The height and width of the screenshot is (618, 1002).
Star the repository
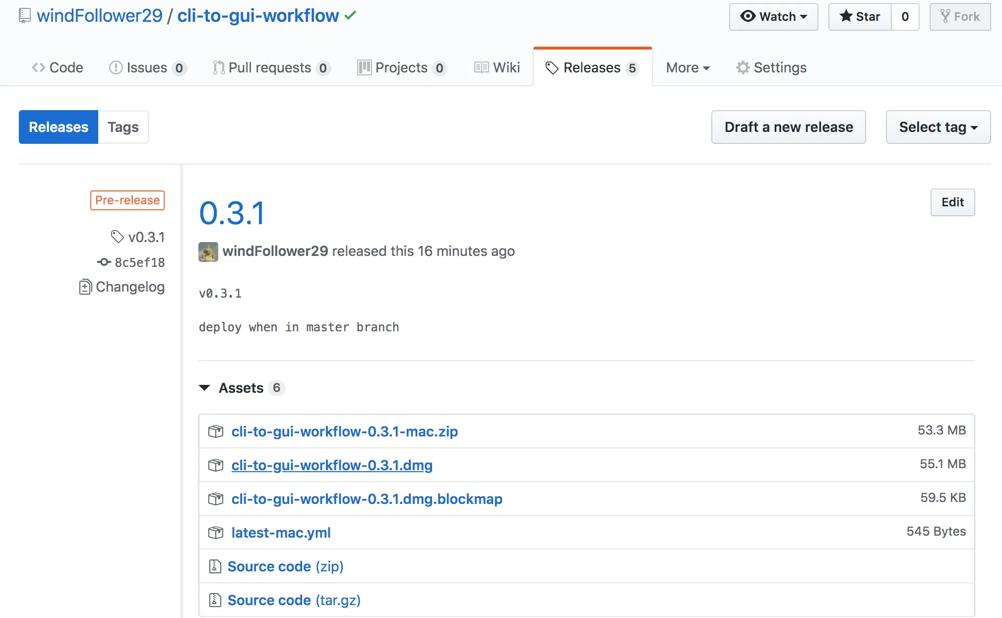(860, 16)
